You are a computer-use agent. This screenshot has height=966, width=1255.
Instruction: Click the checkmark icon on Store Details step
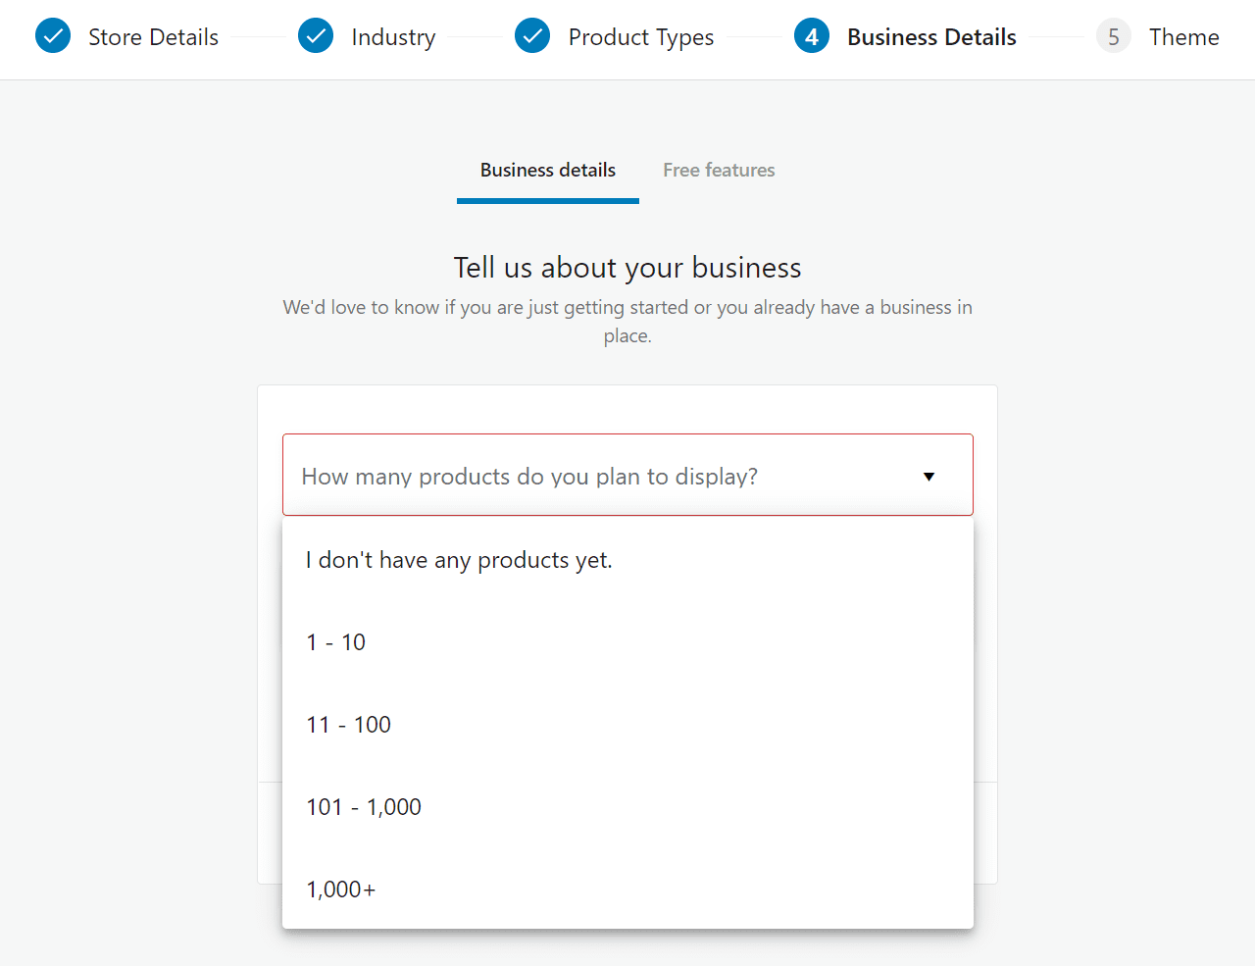click(53, 35)
